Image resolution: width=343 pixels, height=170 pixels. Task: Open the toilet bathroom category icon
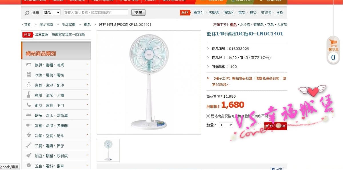[29, 105]
